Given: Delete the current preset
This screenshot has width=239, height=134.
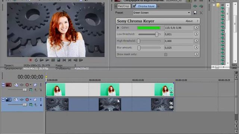Looking at the screenshot, I should tap(201, 13).
